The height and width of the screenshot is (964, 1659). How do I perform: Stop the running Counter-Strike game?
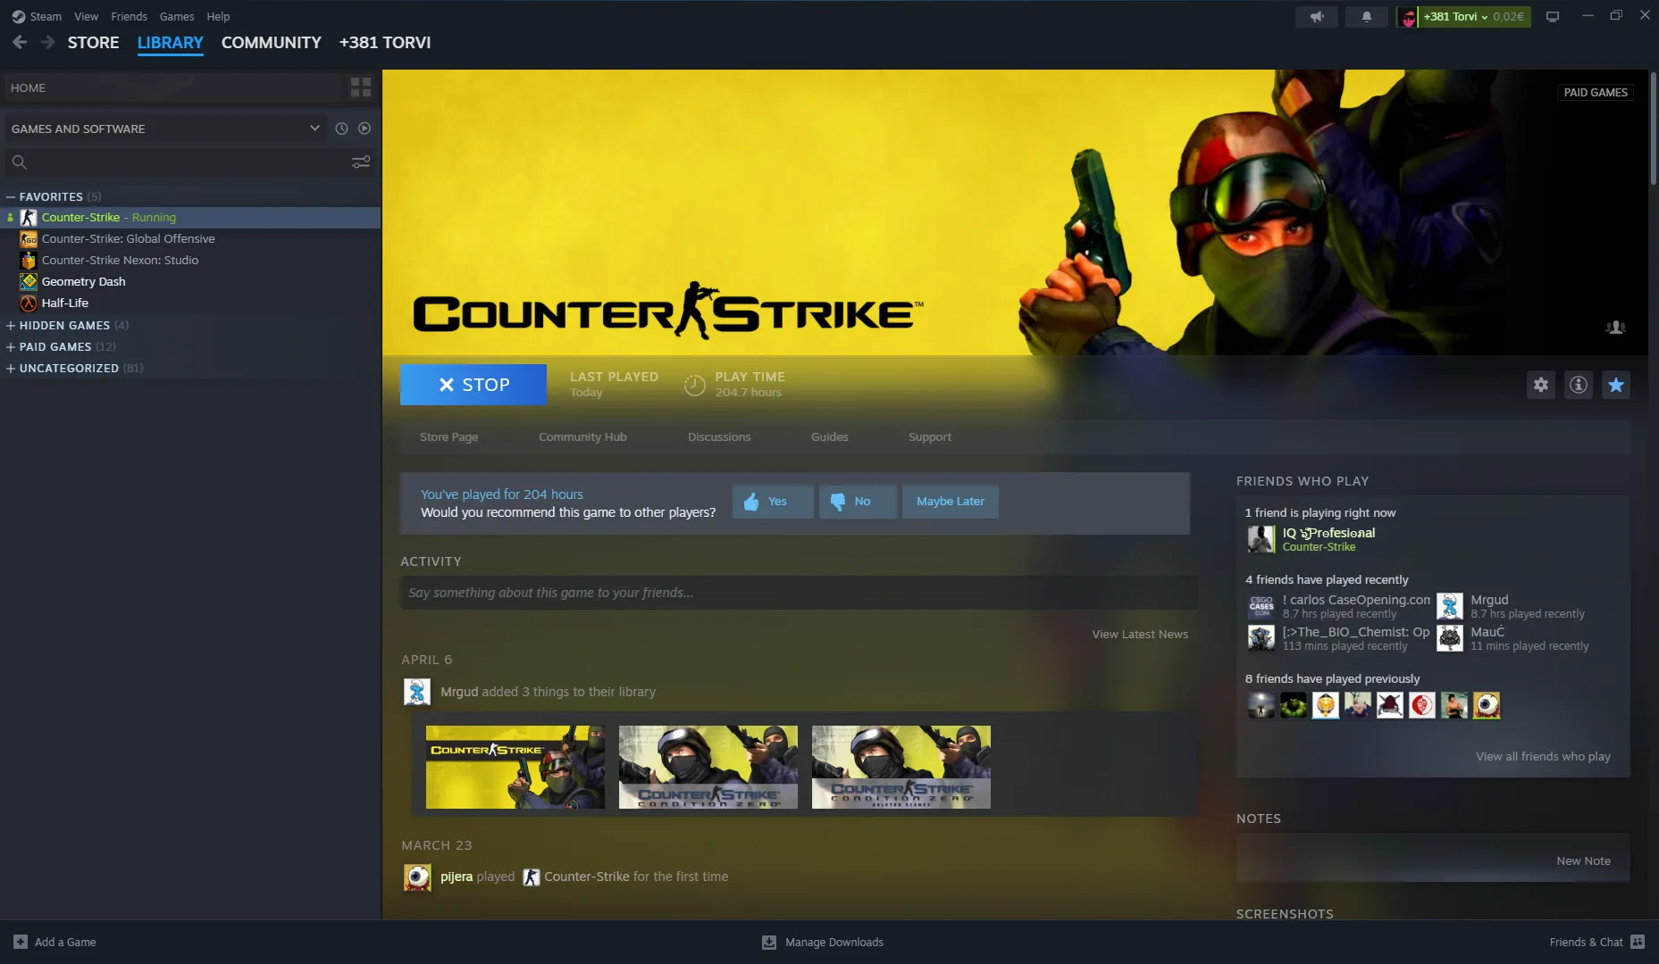coord(473,385)
